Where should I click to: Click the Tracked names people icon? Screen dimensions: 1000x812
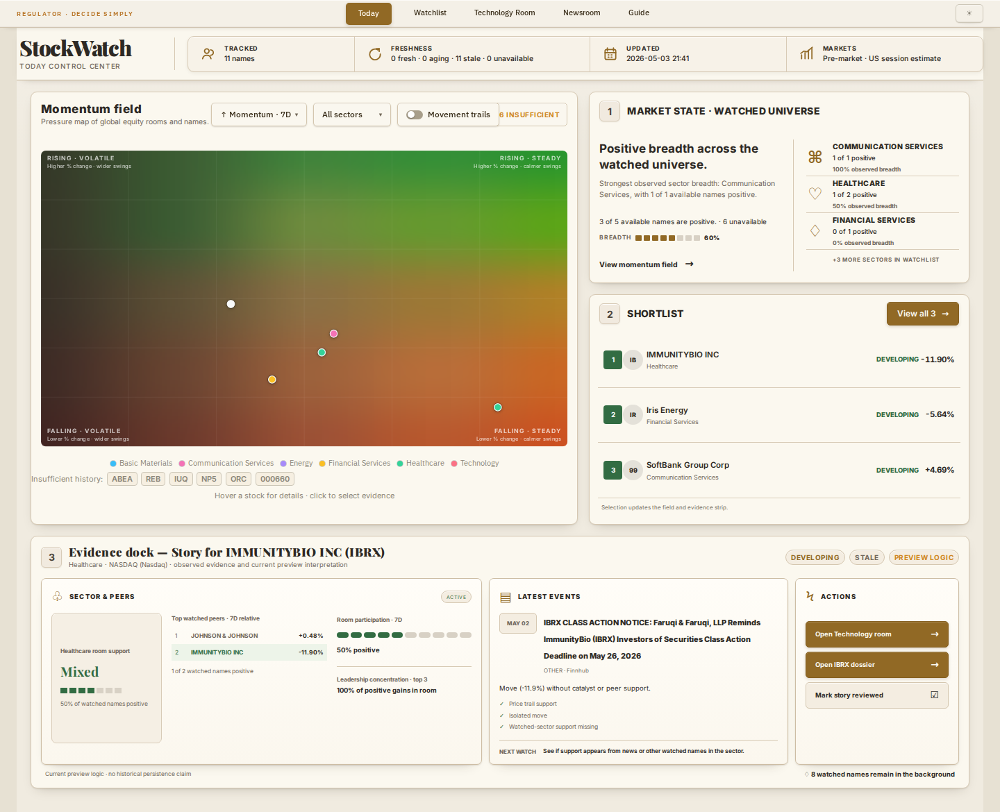tap(208, 54)
